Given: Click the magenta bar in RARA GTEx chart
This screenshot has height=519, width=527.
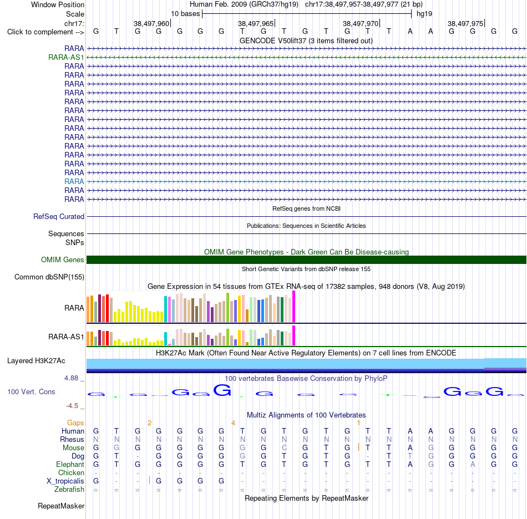Looking at the screenshot, I should tap(294, 307).
